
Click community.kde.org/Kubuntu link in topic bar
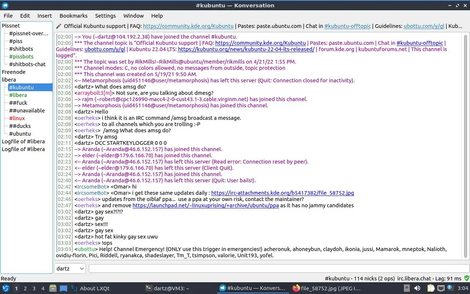point(188,26)
